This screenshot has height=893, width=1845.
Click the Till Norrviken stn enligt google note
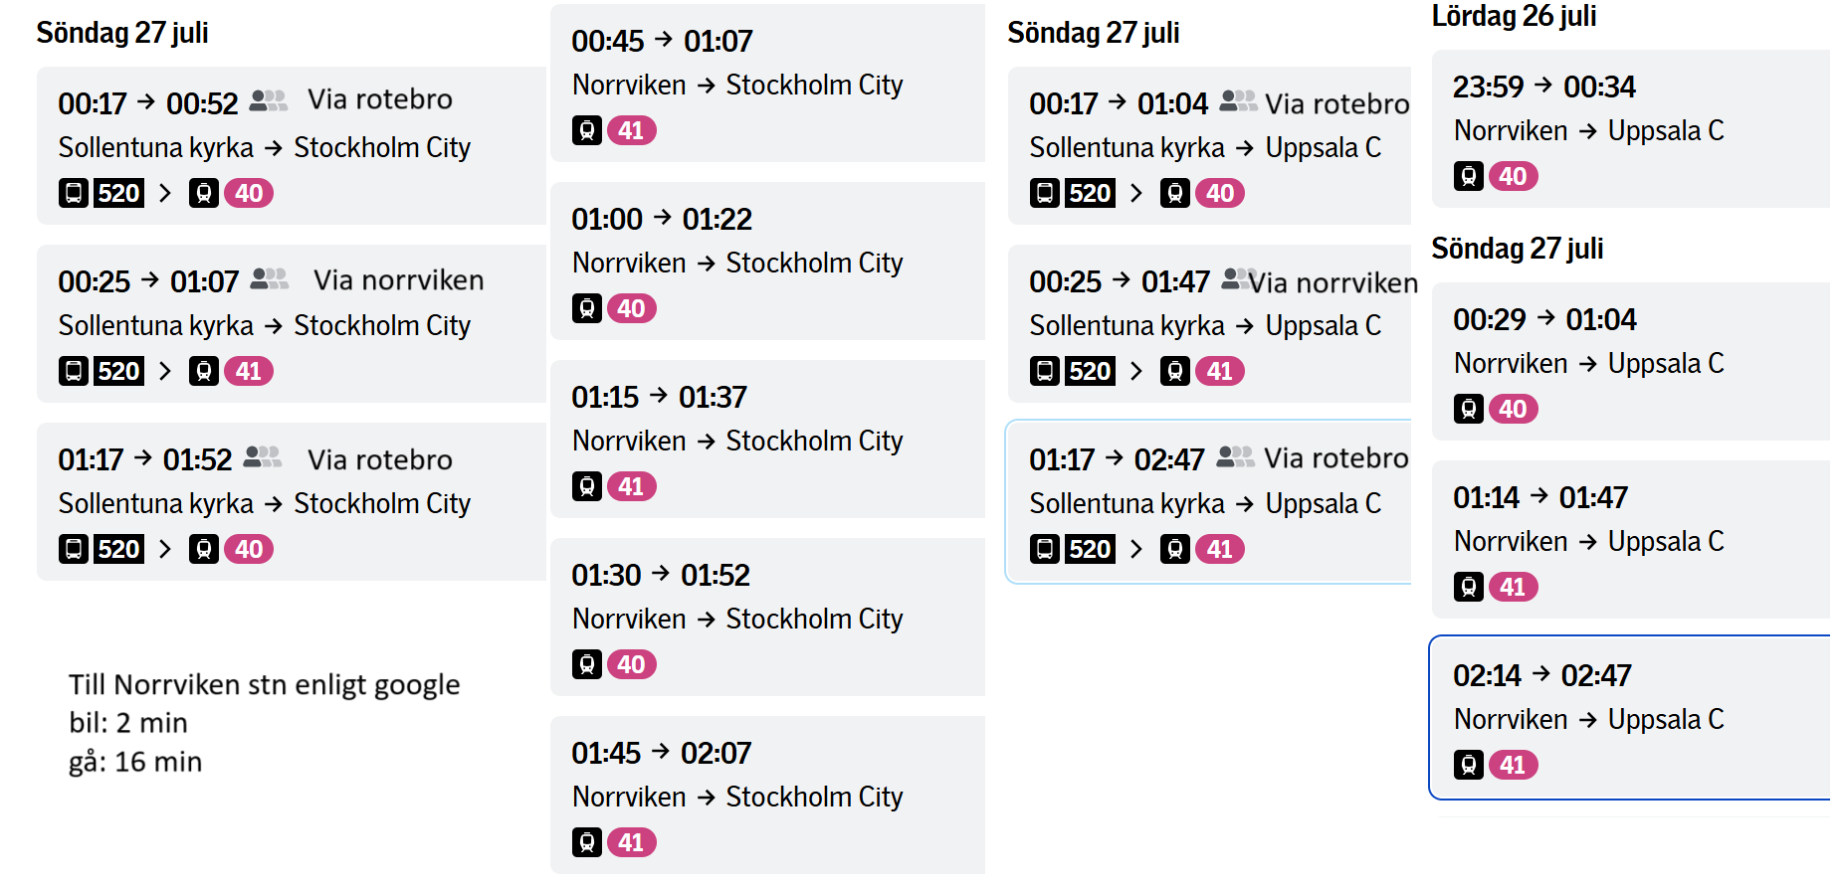pyautogui.click(x=264, y=723)
